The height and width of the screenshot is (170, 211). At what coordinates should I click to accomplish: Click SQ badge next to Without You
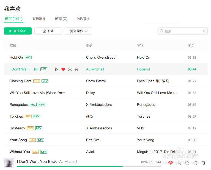click(x=35, y=152)
